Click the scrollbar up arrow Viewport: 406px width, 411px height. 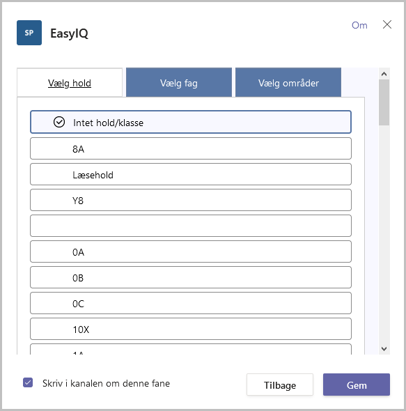coord(384,74)
